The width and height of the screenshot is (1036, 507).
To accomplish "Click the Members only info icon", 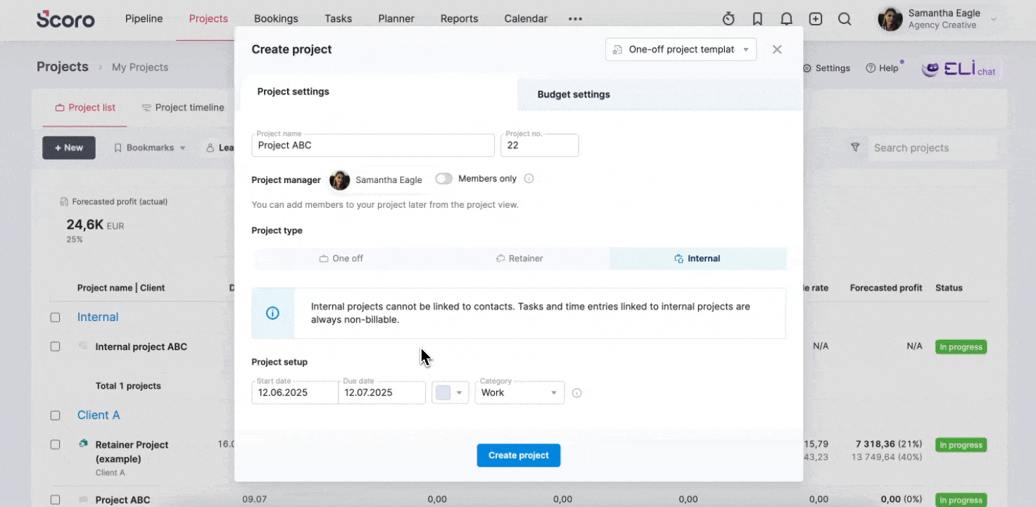I will point(529,179).
